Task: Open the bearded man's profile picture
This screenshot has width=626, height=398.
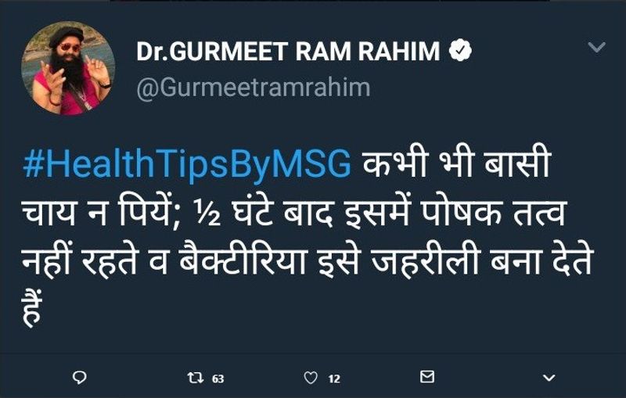Action: [x=68, y=68]
